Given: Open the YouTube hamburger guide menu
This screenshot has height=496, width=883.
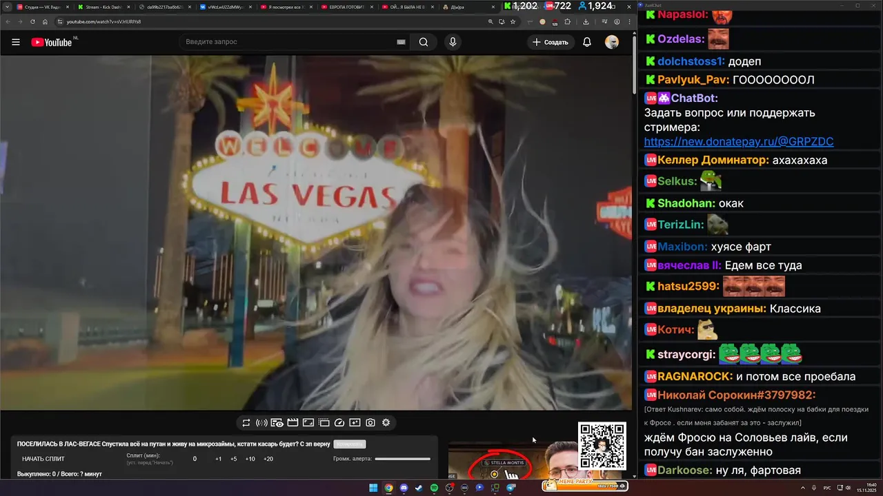Looking at the screenshot, I should [x=15, y=42].
